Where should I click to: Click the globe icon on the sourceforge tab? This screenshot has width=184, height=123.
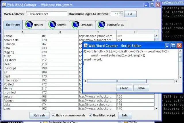[101, 24]
